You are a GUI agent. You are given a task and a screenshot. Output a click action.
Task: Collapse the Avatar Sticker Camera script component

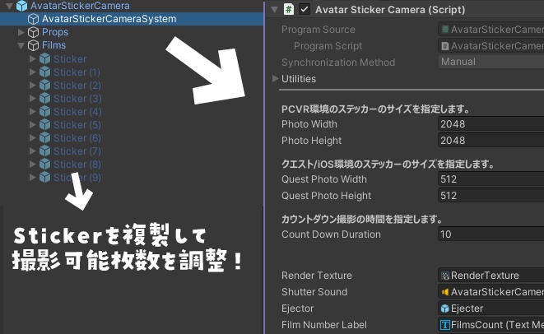click(274, 10)
